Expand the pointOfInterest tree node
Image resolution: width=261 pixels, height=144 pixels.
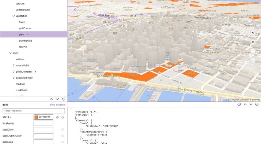(x=13, y=71)
